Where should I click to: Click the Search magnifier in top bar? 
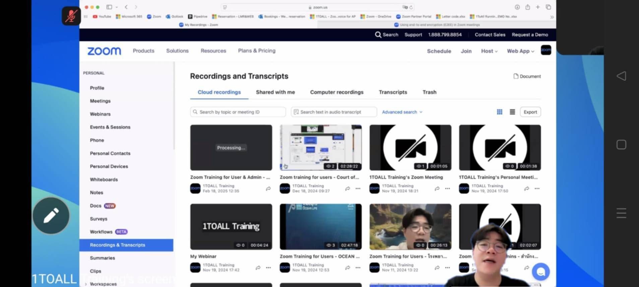[378, 35]
